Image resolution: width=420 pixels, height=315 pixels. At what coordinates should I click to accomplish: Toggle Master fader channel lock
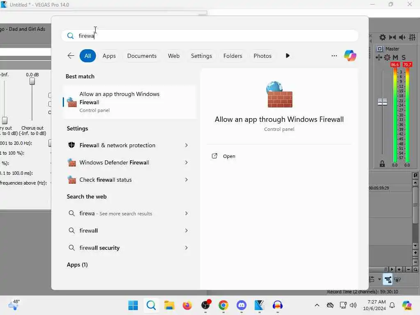382,164
